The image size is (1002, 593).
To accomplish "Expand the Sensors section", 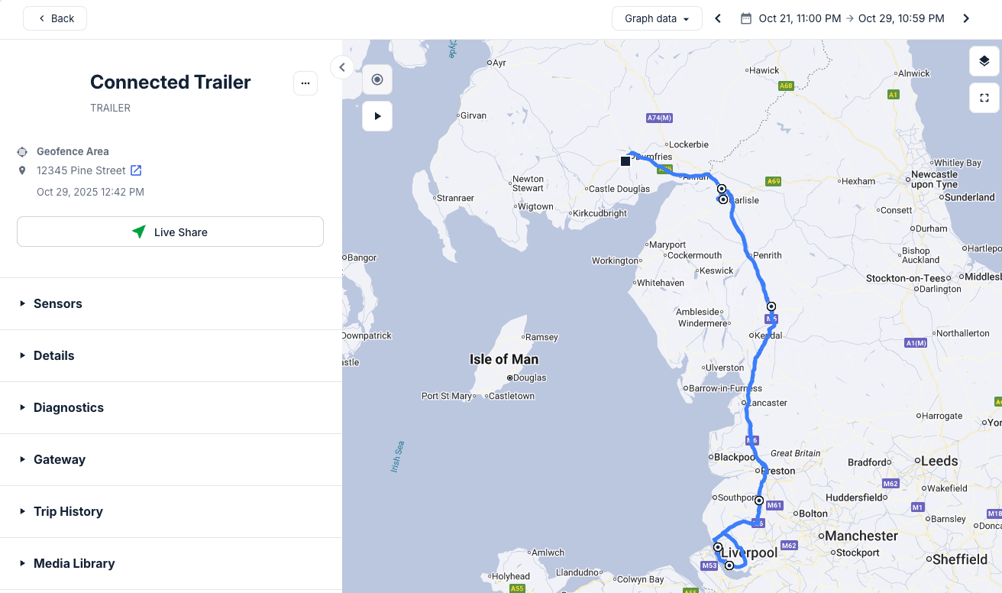I will (x=58, y=303).
